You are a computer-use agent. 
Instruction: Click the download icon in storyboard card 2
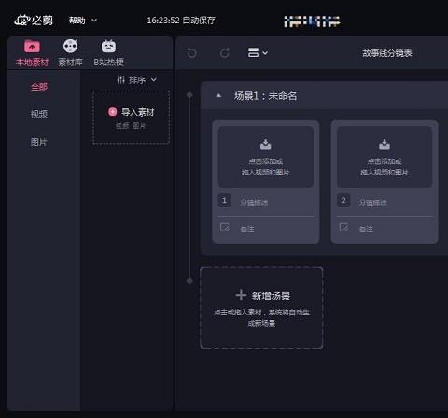point(385,145)
